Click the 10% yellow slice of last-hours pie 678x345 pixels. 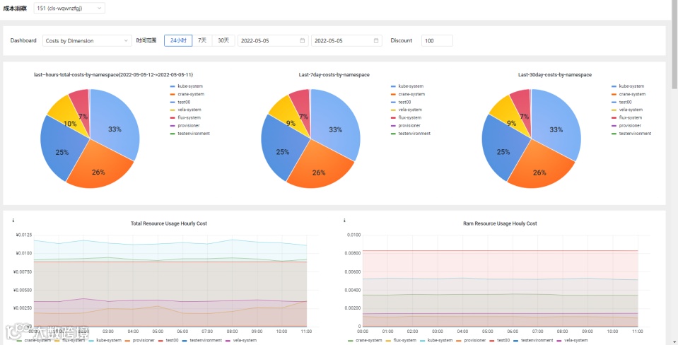pyautogui.click(x=67, y=117)
